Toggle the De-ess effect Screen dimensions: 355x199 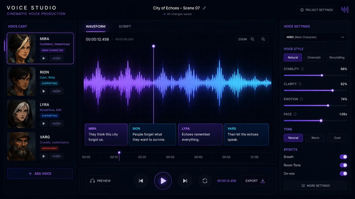click(x=343, y=173)
